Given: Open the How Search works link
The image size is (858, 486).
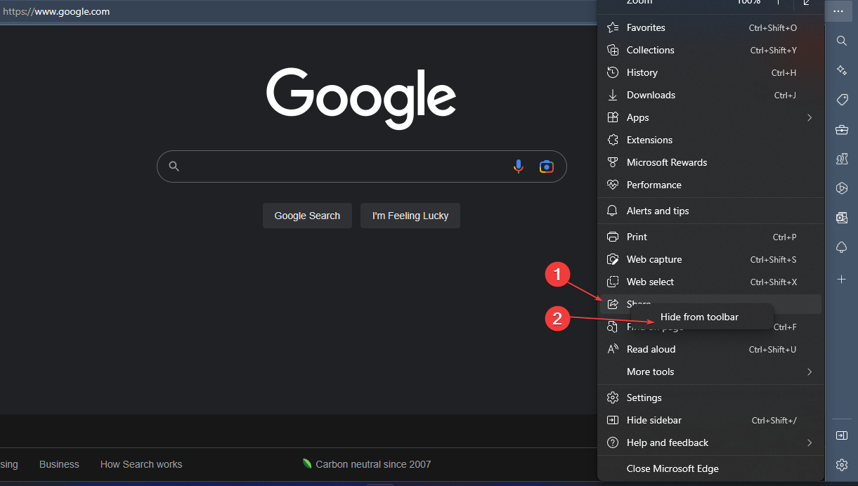Looking at the screenshot, I should coord(141,464).
